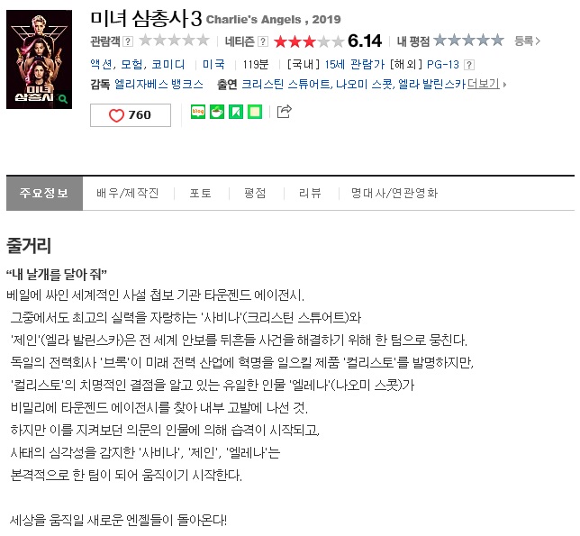Open the 리뷰 tab
580x536 pixels.
pos(311,193)
